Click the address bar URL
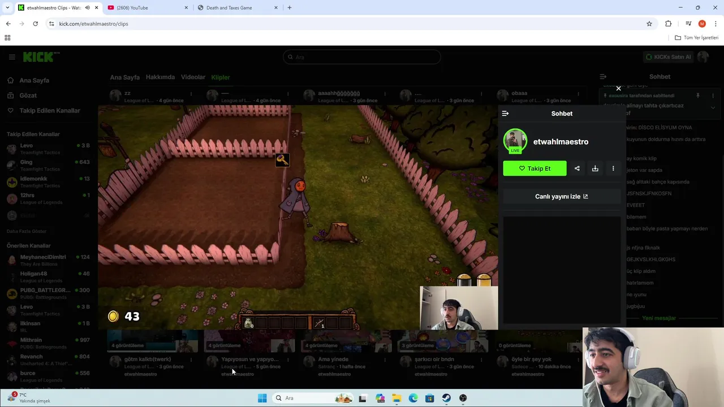724x407 pixels. [94, 24]
